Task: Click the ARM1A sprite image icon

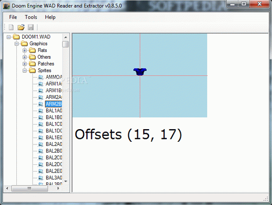Action: 41,84
